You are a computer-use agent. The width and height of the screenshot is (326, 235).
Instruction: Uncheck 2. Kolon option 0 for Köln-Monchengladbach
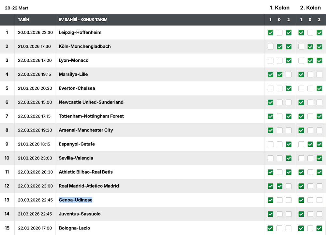(310, 47)
